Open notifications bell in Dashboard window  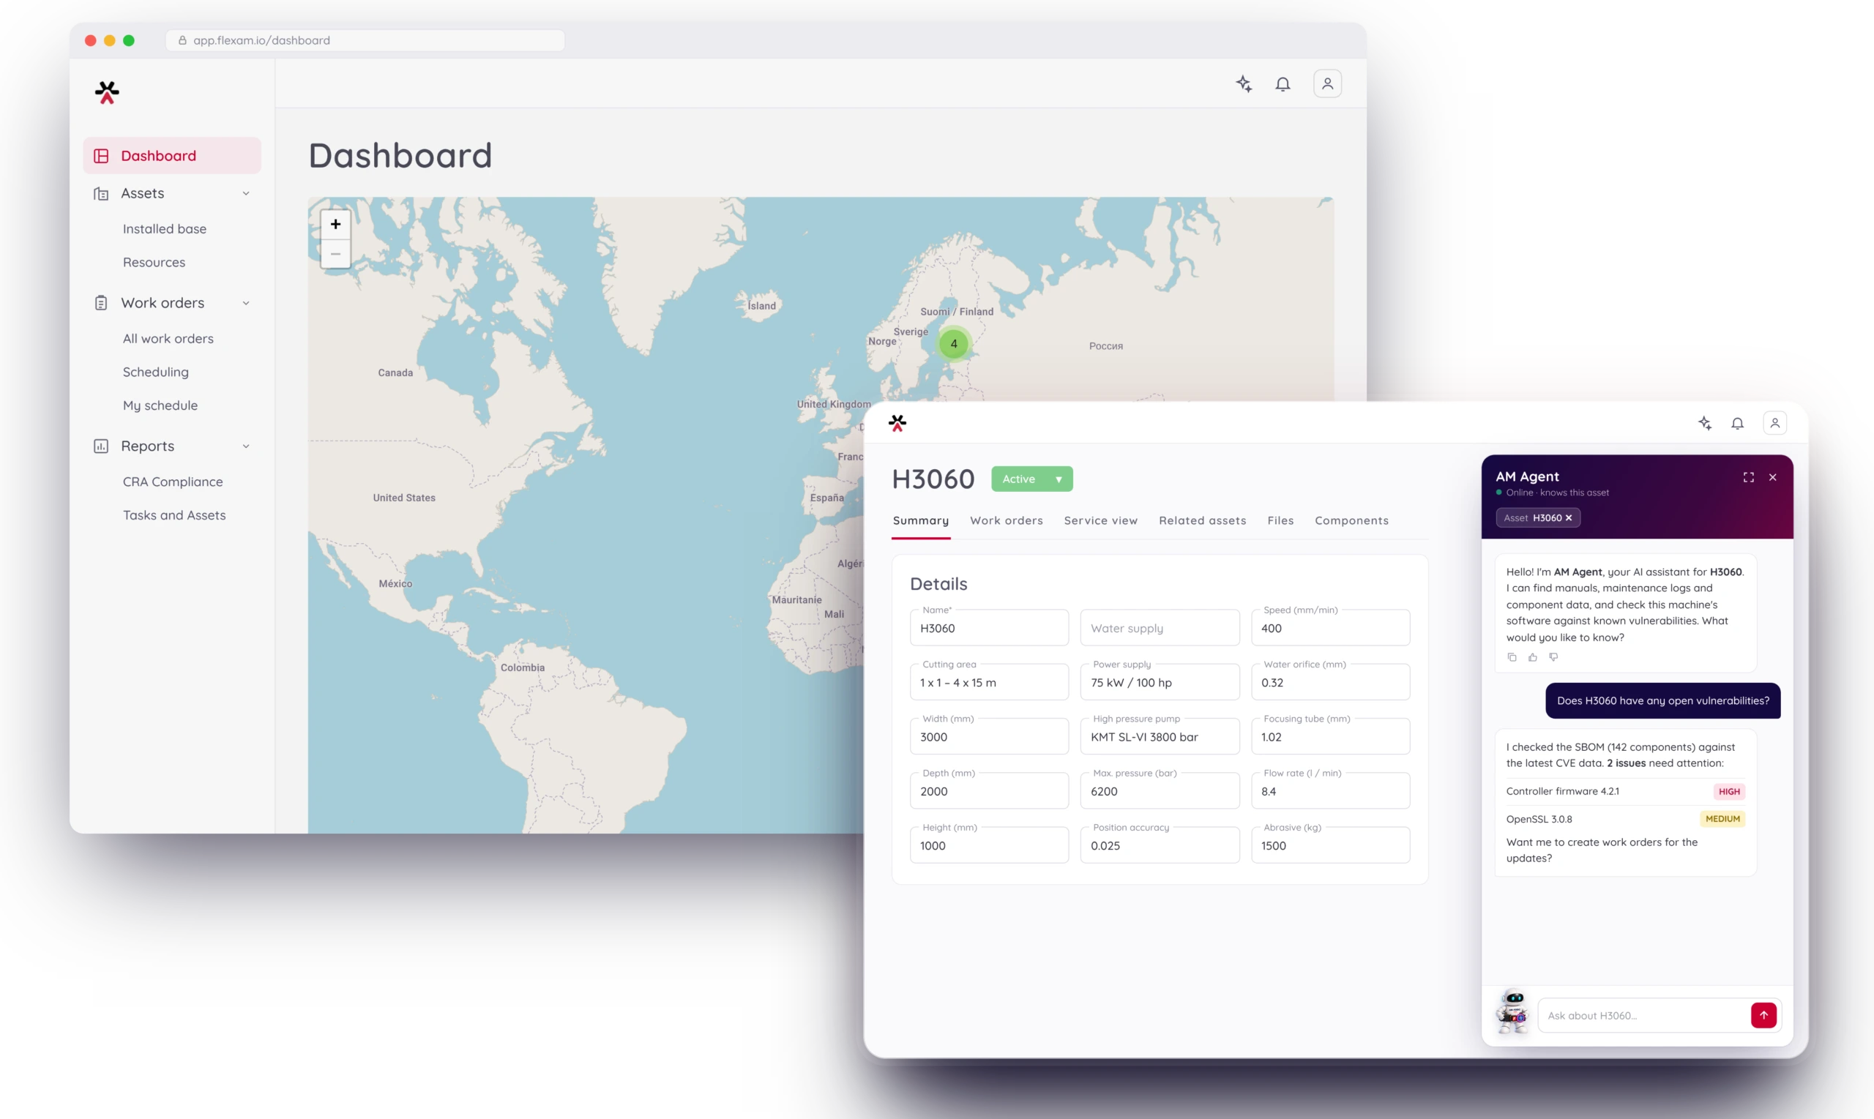(x=1283, y=83)
